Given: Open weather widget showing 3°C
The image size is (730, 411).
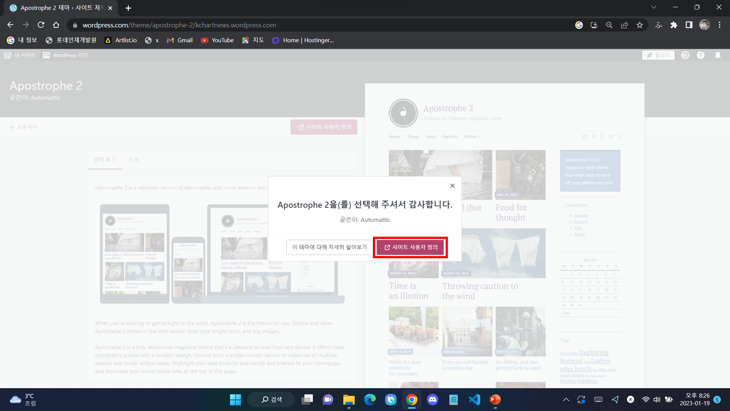Looking at the screenshot, I should coord(23,399).
